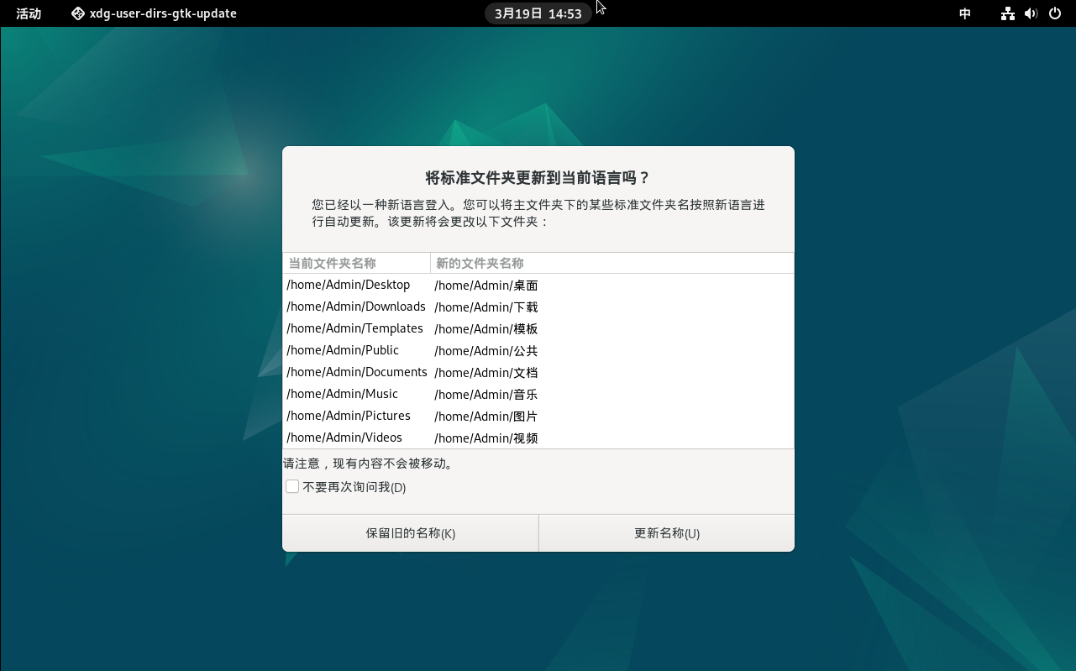Open the clock showing 3月19日 14:53
The image size is (1076, 671).
click(x=538, y=13)
